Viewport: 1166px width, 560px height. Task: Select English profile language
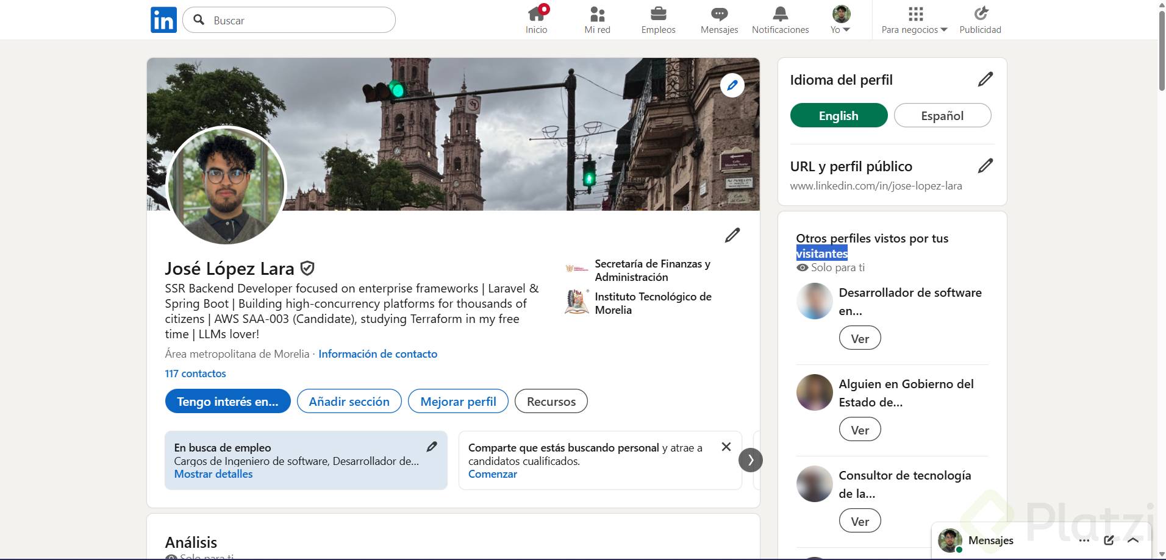click(839, 115)
